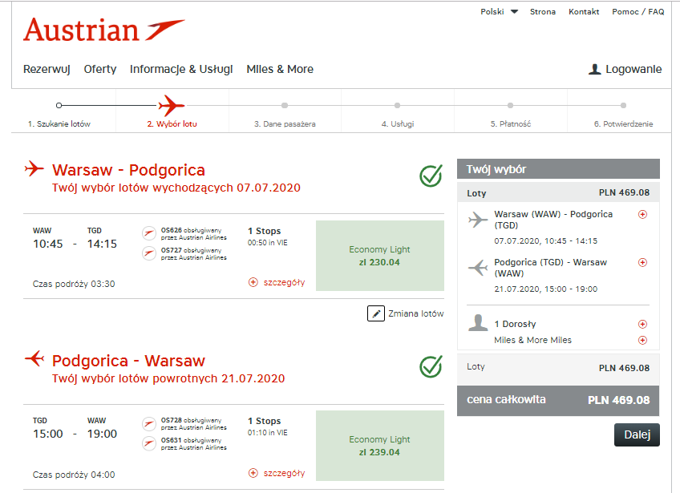Screen dimensions: 680x493
Task: Click the cena całkowita PLN 469.08 bar
Action: tap(558, 401)
